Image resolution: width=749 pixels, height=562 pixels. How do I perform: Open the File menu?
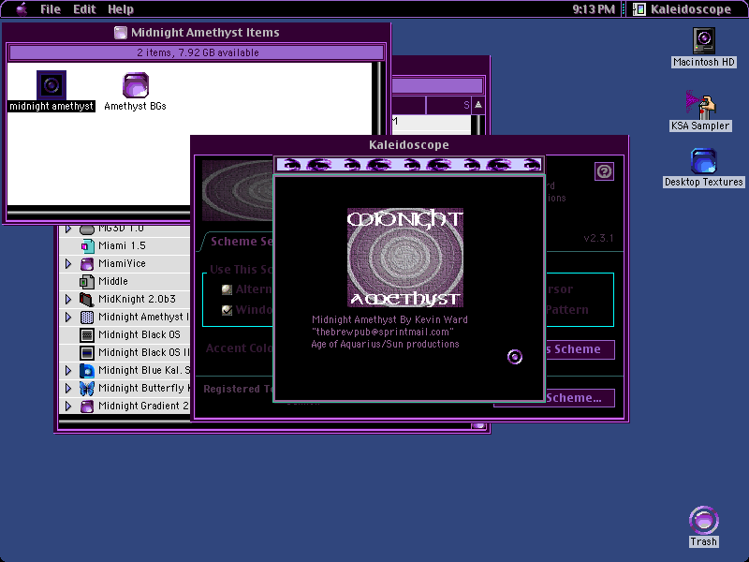pyautogui.click(x=51, y=9)
